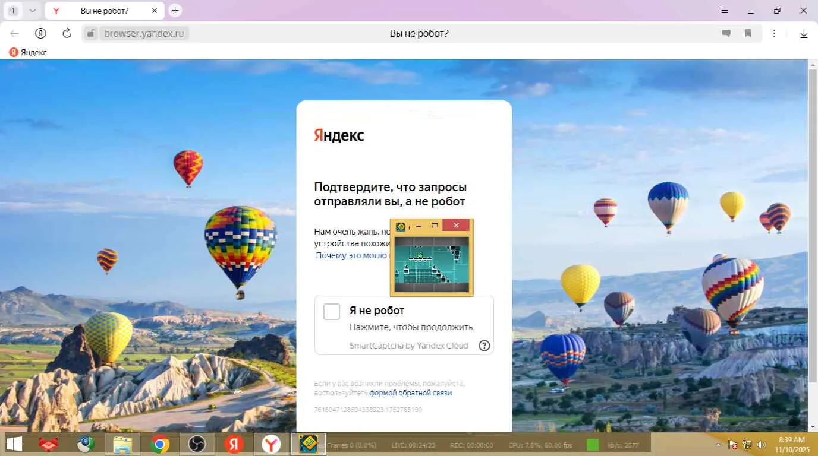Bookmark this page with the bookmark icon

coord(748,34)
